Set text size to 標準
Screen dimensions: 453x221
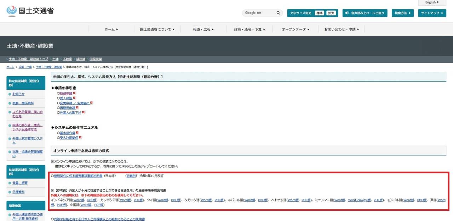click(x=320, y=13)
